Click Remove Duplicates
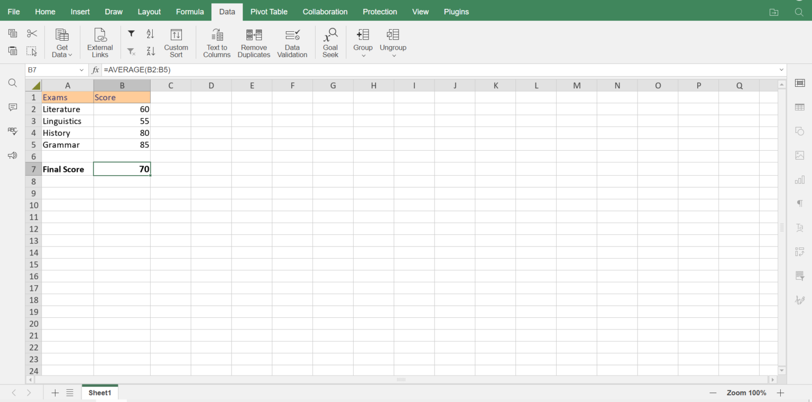The image size is (812, 402). click(x=254, y=43)
